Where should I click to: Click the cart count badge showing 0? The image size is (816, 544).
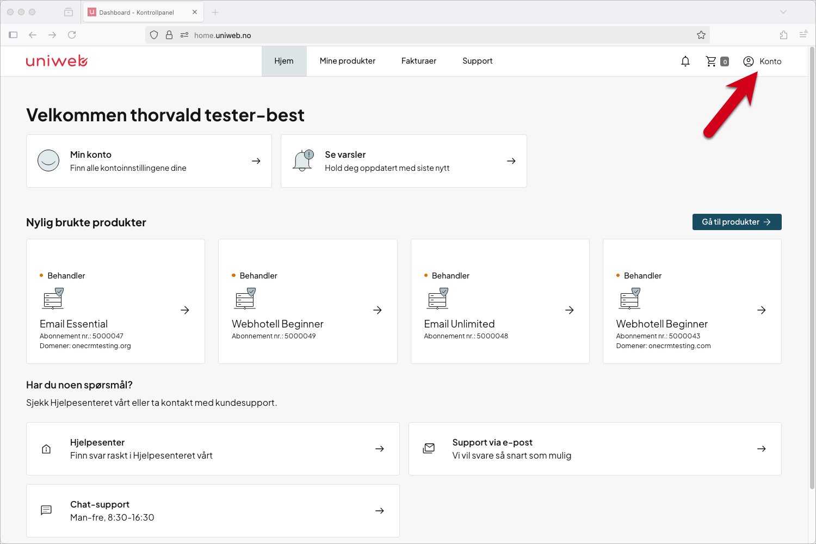[725, 61]
